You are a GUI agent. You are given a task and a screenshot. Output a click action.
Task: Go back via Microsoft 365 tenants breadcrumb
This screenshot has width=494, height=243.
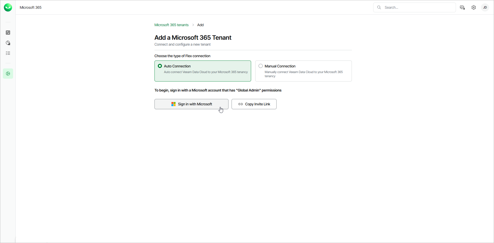tap(171, 25)
